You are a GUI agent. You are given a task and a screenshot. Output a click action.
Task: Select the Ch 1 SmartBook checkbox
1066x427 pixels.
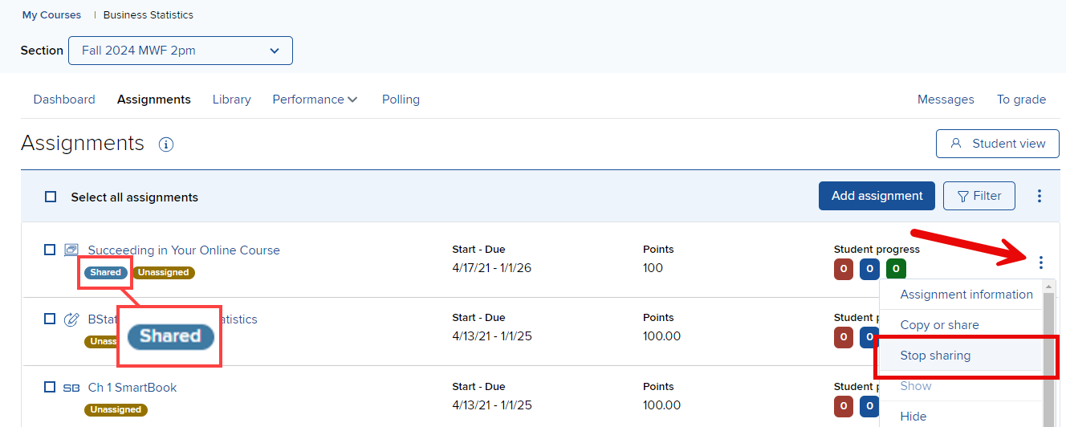[x=50, y=387]
